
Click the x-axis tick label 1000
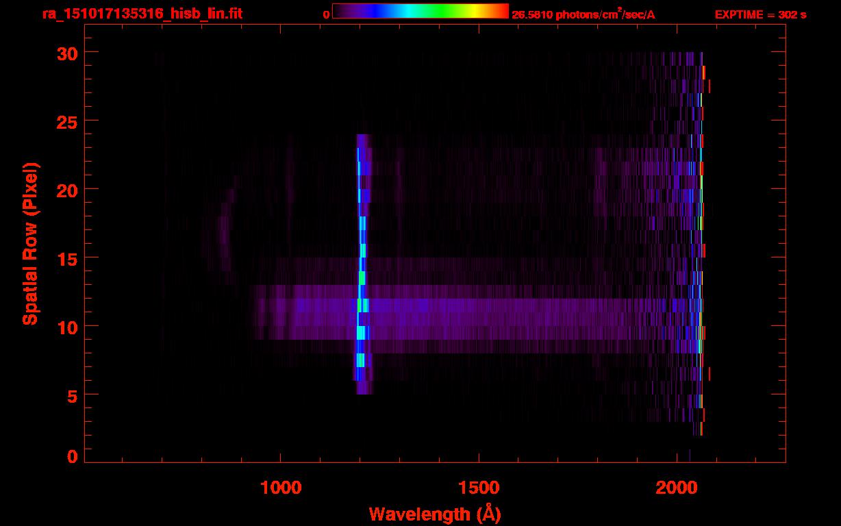(x=281, y=487)
